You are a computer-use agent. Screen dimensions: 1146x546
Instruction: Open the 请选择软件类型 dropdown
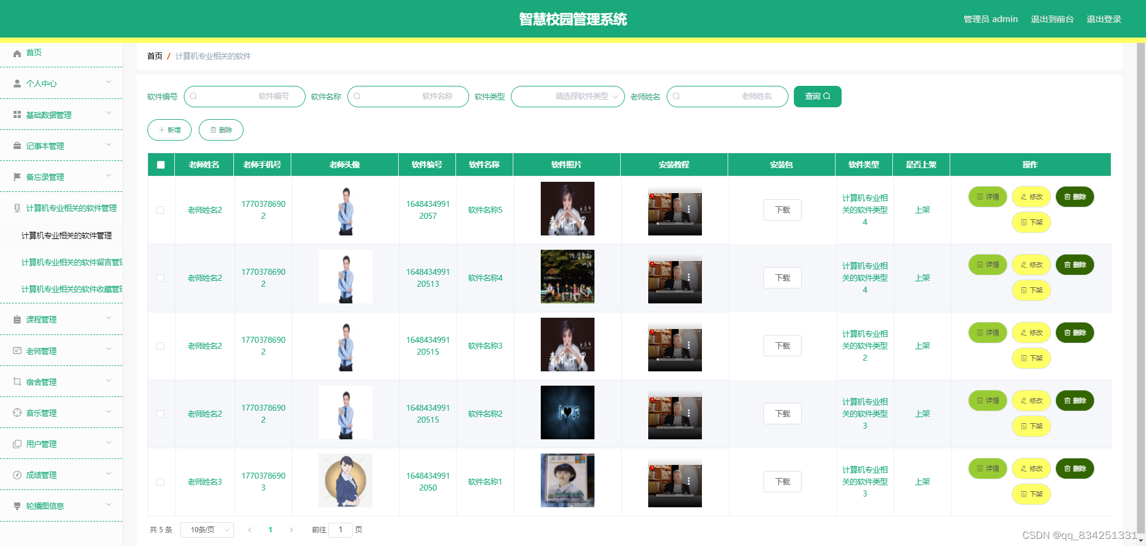point(567,97)
